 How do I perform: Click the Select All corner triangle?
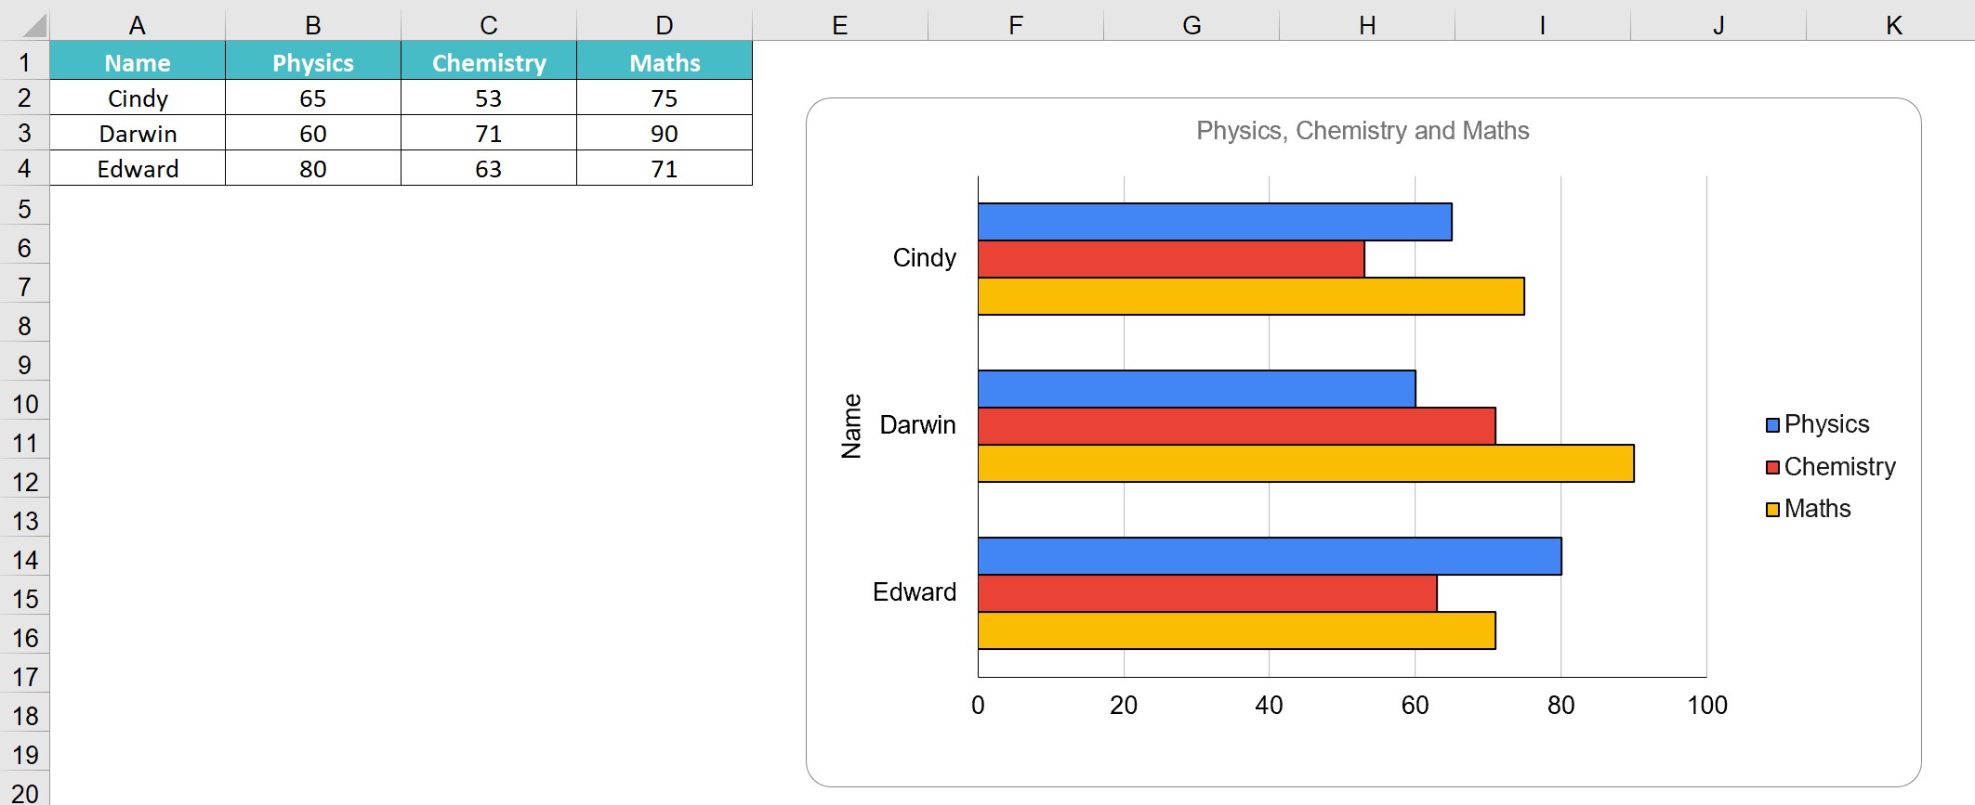click(x=34, y=25)
